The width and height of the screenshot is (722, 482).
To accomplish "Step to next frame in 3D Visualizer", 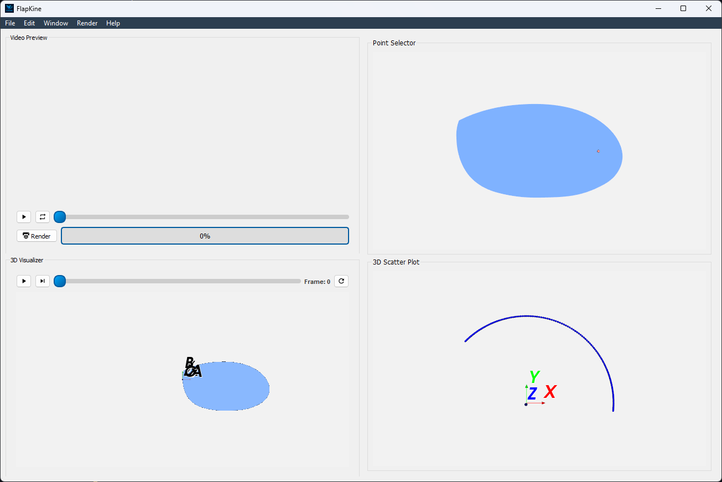I will coord(43,281).
